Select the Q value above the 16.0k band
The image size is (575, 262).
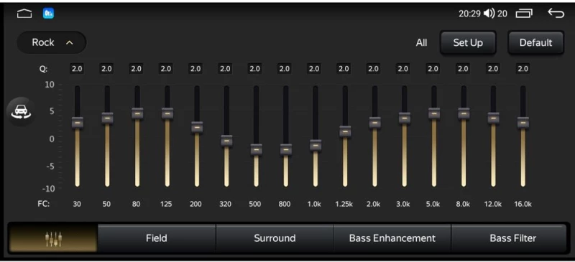pos(523,68)
